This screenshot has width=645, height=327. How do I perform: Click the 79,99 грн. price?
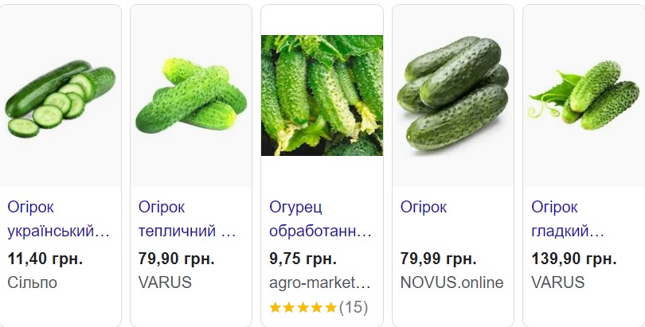(439, 259)
